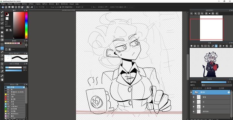Select the Eraser tool

point(2,16)
